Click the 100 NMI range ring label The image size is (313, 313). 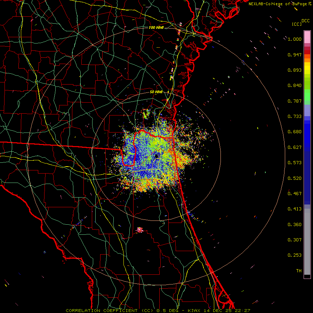[156, 27]
